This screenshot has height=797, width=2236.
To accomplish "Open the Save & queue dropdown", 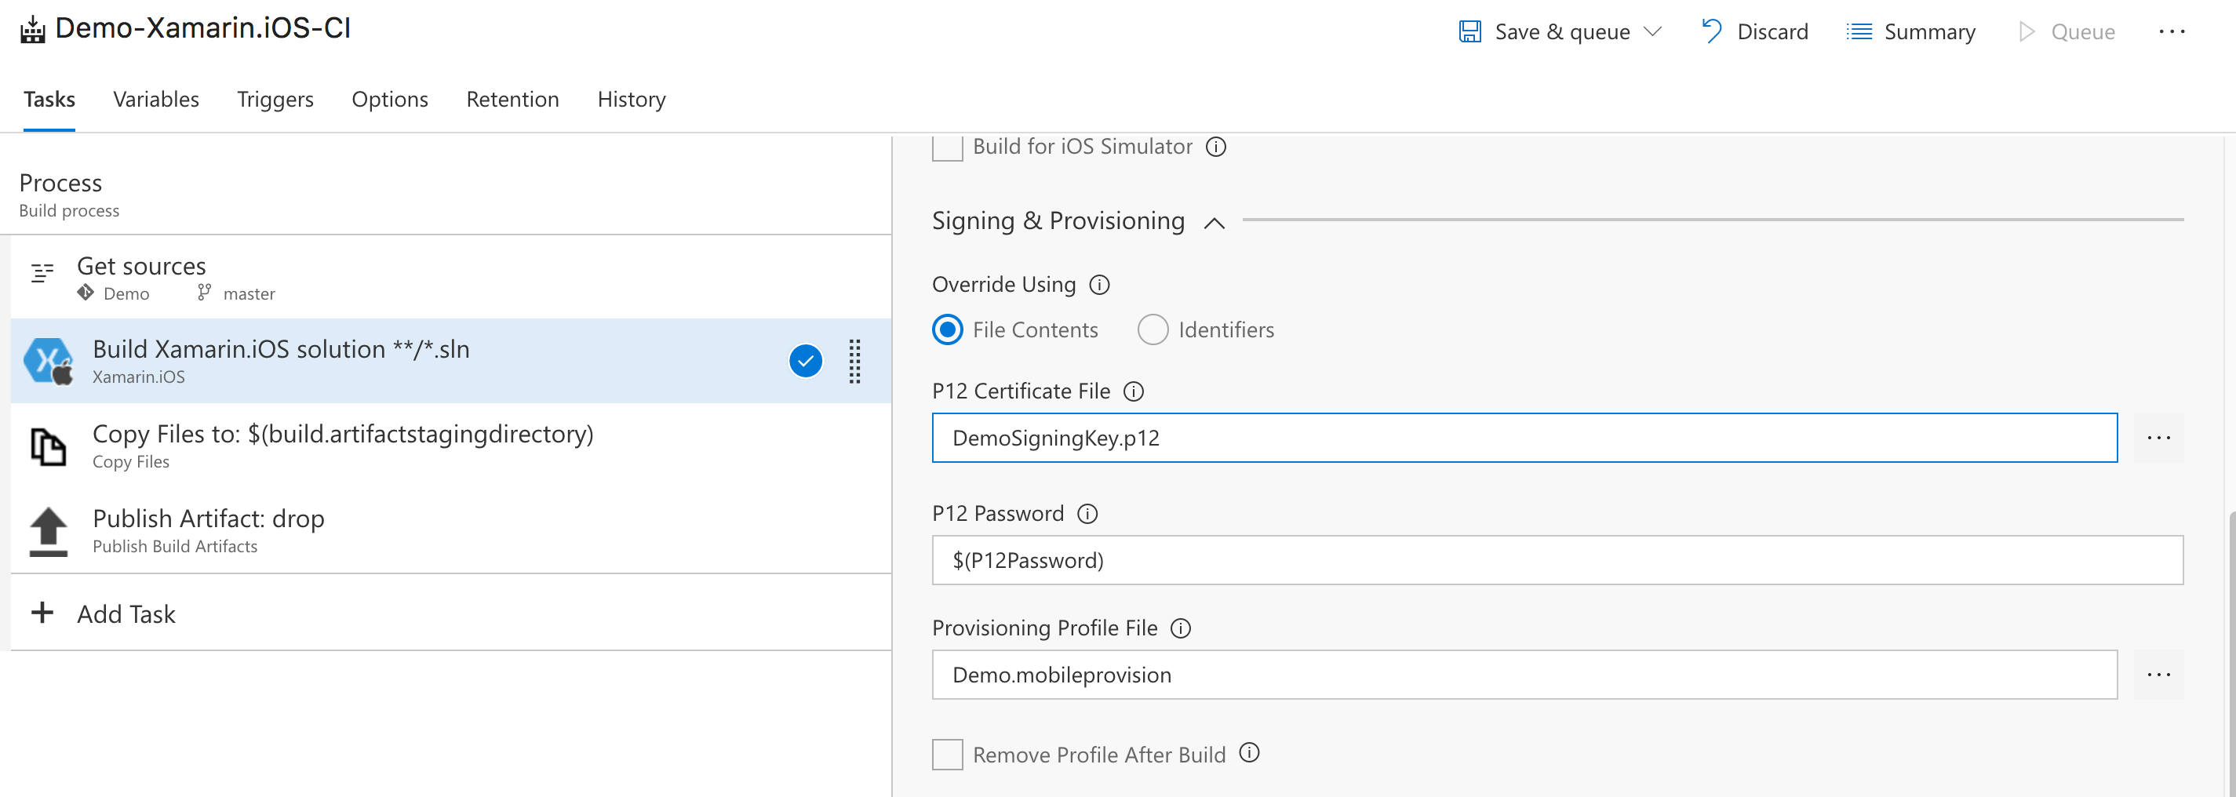I will pos(1652,31).
